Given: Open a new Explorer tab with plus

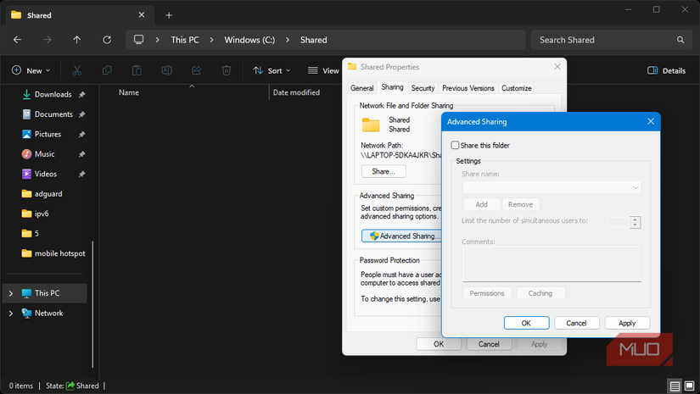Looking at the screenshot, I should pos(169,15).
